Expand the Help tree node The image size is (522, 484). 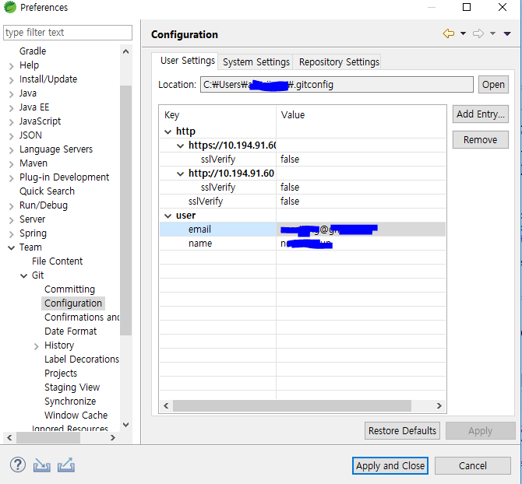pos(12,66)
